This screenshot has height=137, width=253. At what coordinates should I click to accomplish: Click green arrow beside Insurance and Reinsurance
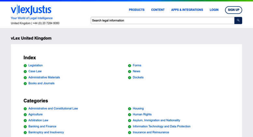coord(130,133)
